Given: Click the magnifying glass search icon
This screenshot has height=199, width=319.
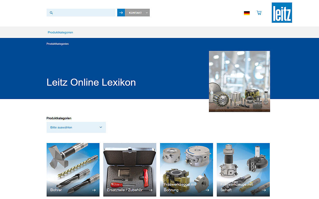Looking at the screenshot, I should [52, 13].
